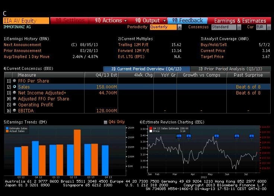274x196 pixels.
Task: Click the July event marker on EEG chart
Action: tap(251, 136)
